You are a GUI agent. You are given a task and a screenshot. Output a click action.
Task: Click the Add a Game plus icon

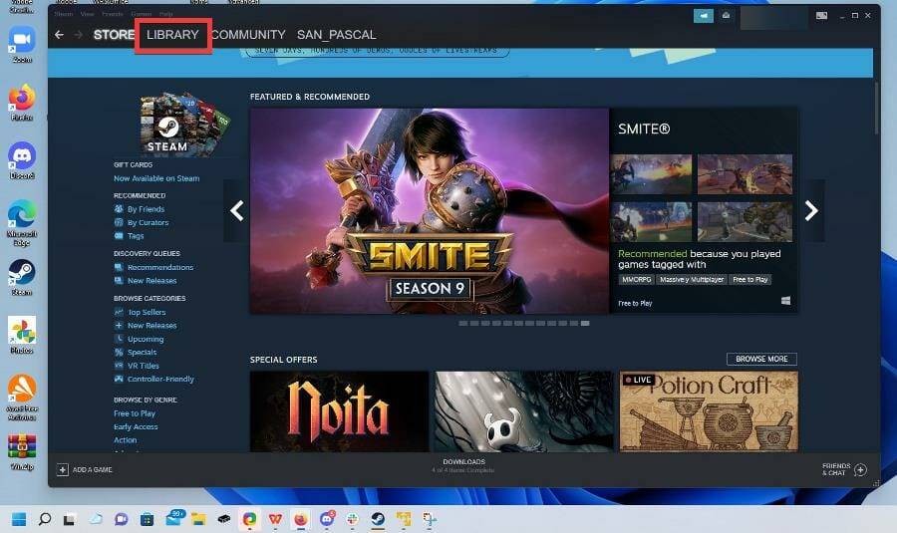point(63,469)
